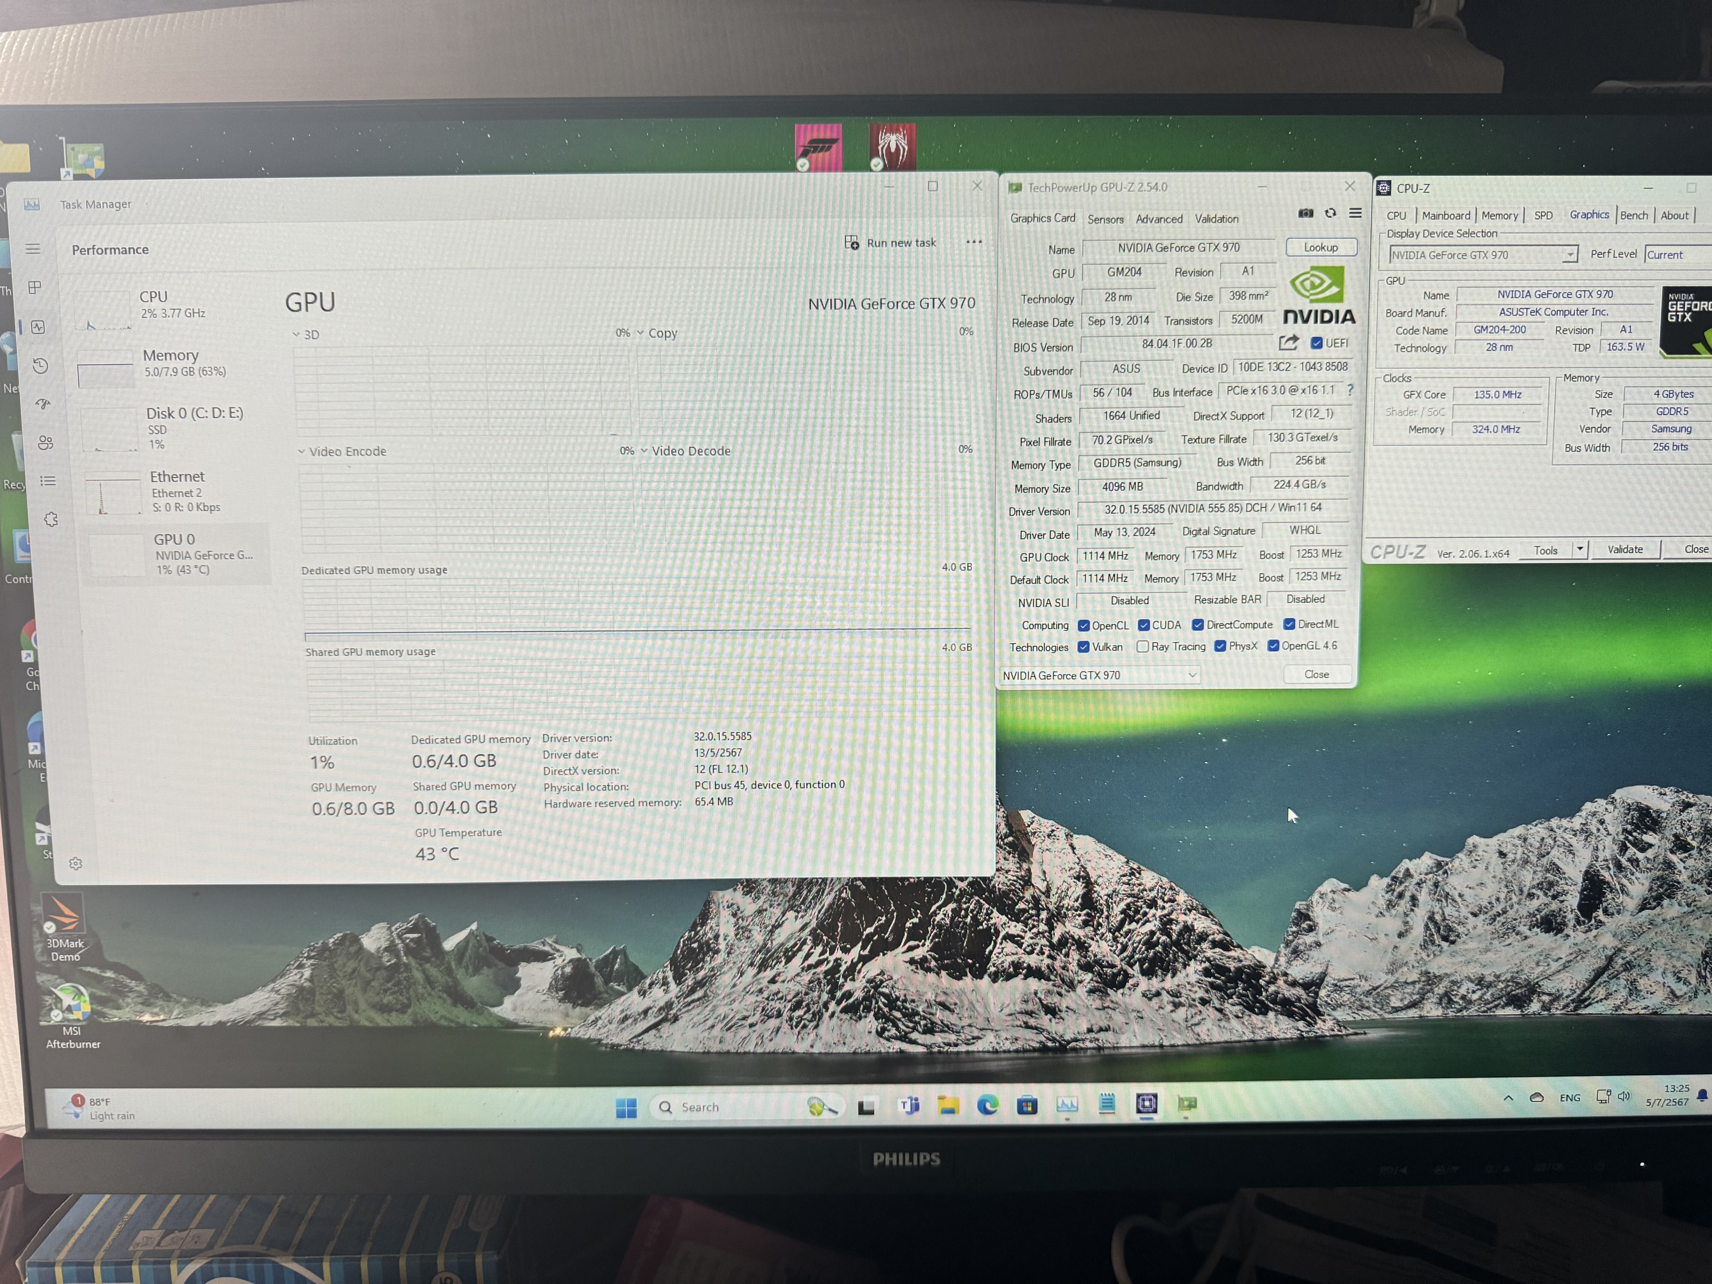This screenshot has height=1284, width=1712.
Task: Click BIOS export share icon
Action: 1288,343
